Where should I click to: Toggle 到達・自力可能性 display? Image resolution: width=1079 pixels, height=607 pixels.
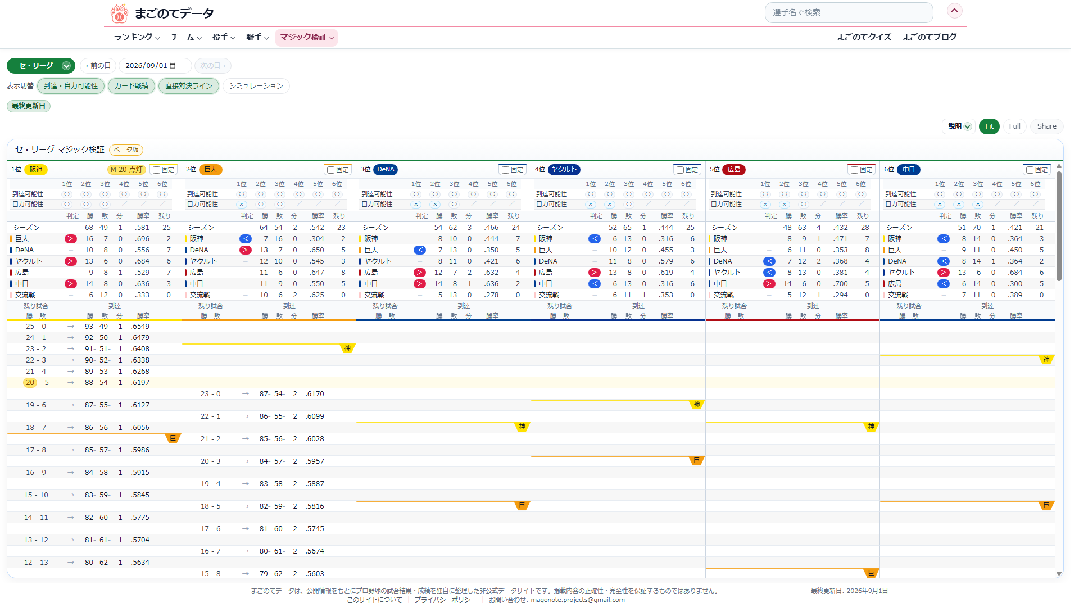(x=71, y=86)
